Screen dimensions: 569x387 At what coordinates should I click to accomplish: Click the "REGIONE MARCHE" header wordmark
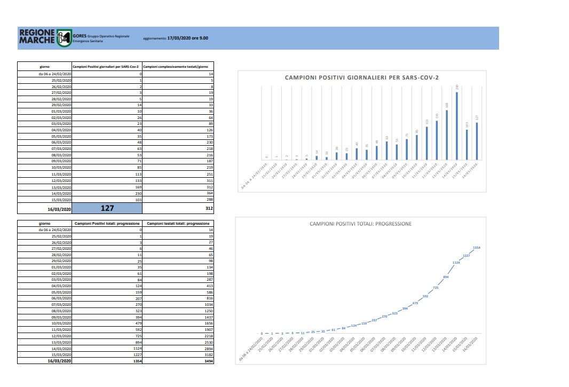pyautogui.click(x=37, y=36)
